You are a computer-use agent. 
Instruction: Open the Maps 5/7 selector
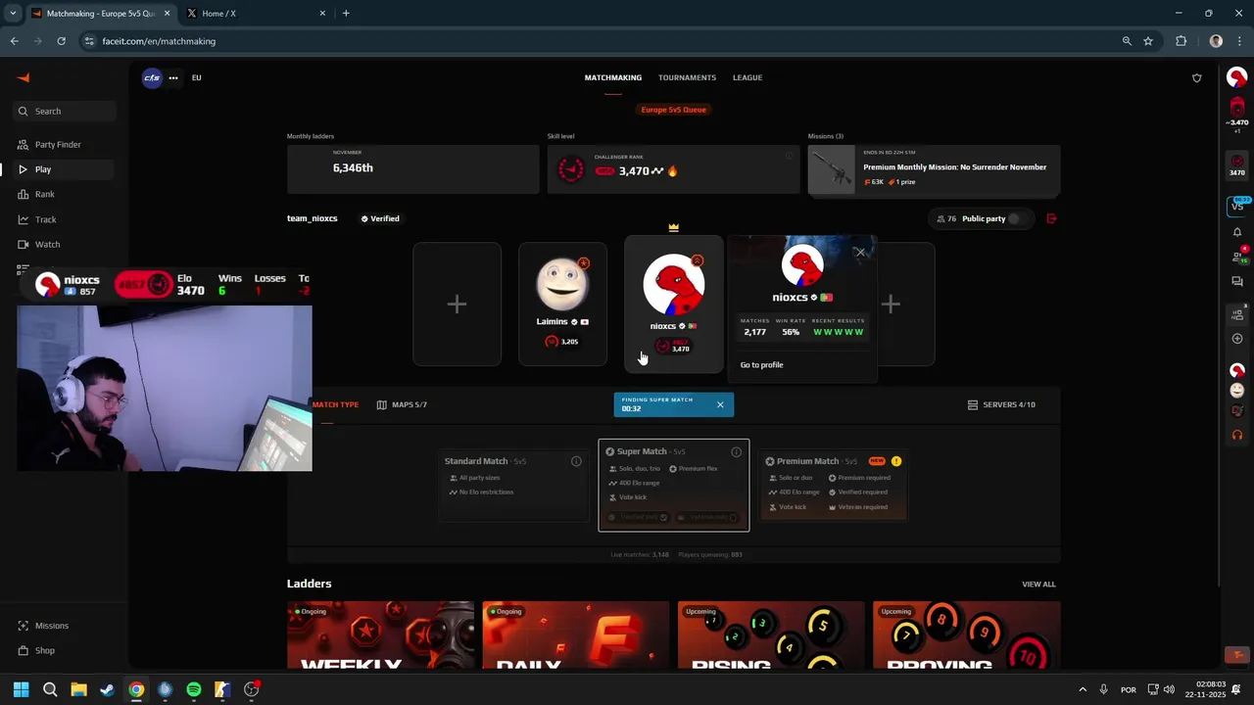pyautogui.click(x=402, y=404)
